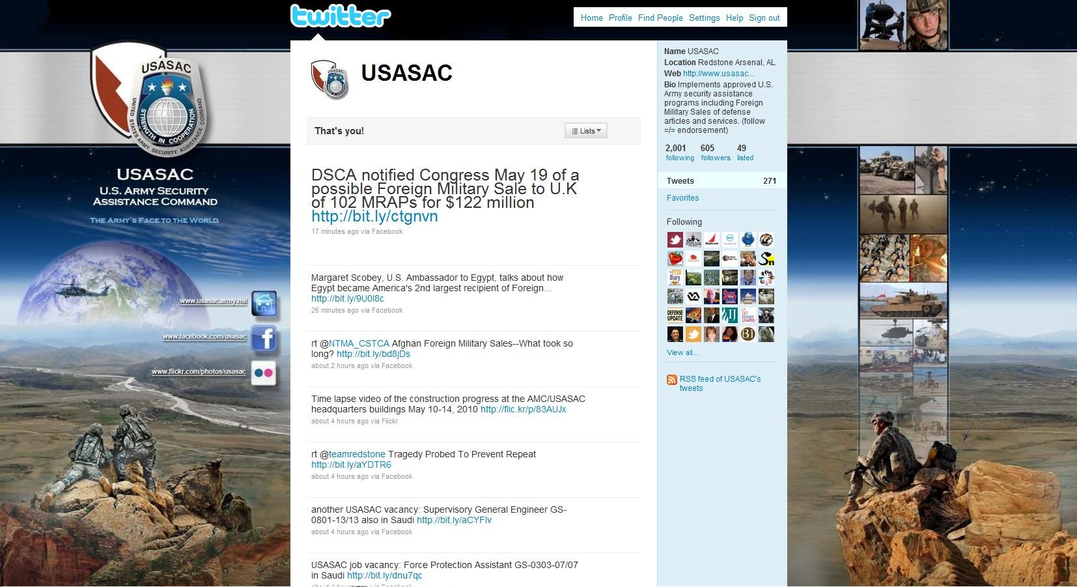
Task: Open the brown BI circle avatar
Action: point(748,334)
